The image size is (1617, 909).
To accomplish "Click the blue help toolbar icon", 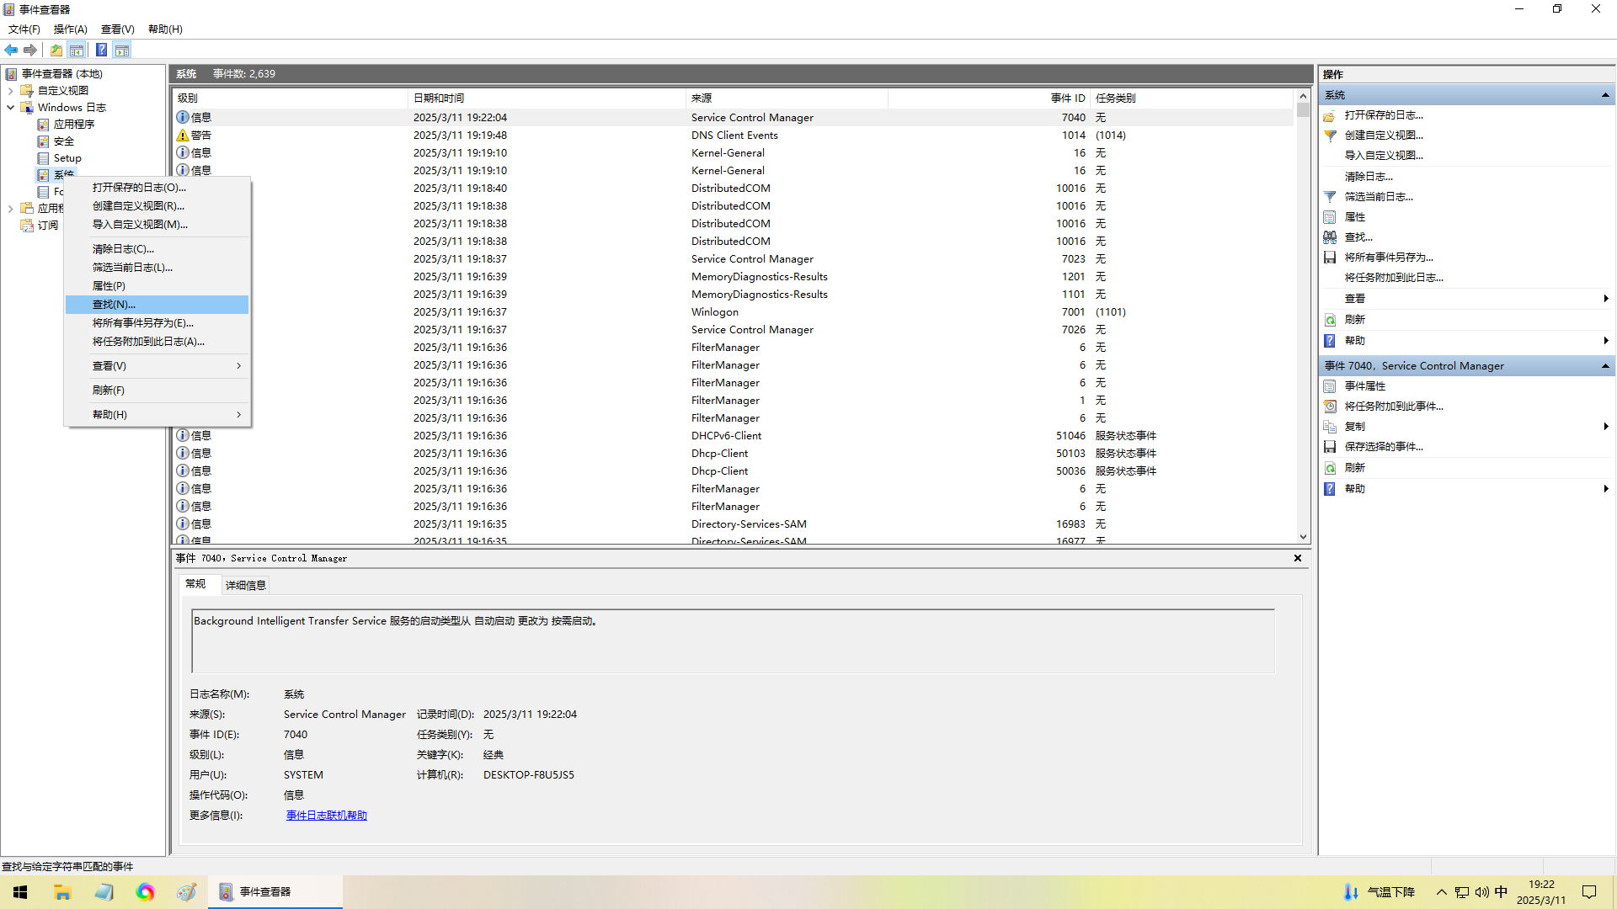I will click(101, 50).
